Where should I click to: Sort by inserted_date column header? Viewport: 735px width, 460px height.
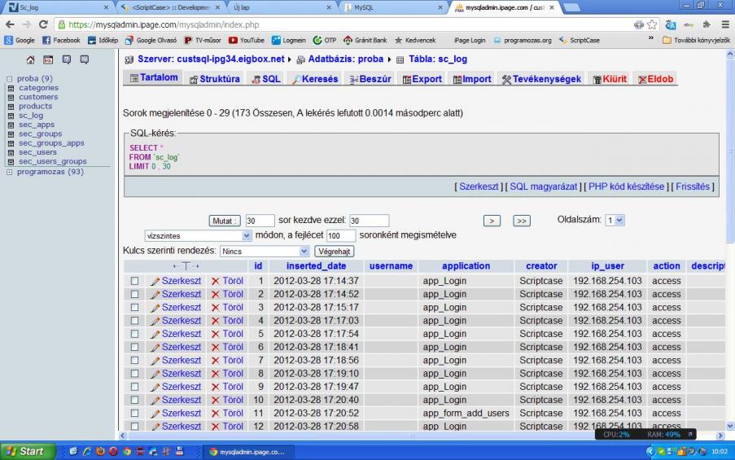pos(316,266)
